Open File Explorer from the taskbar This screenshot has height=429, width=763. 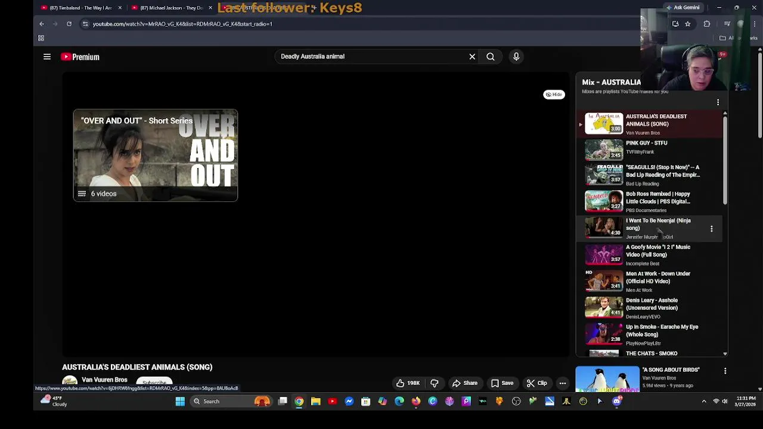[x=316, y=402]
